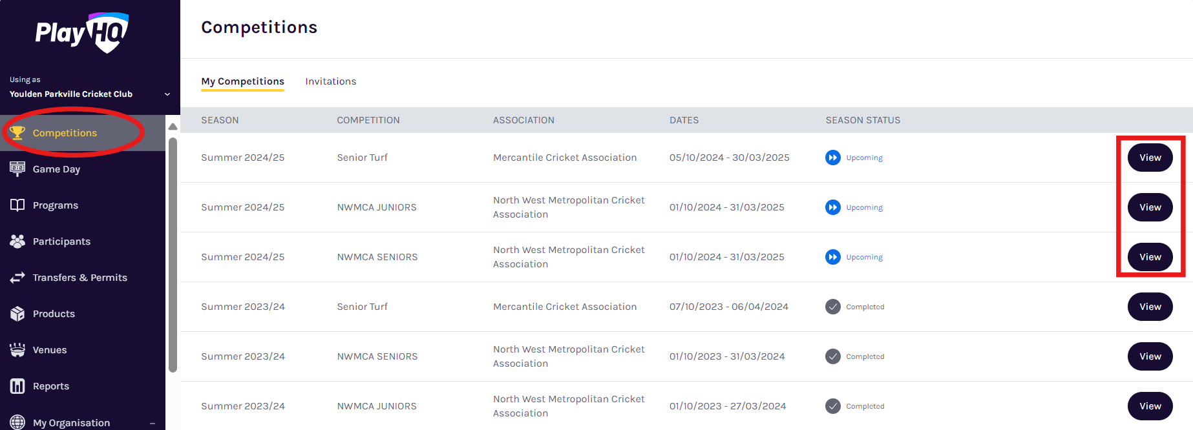This screenshot has height=430, width=1193.
Task: View NWMCA SENIORS Summer 2023/24 competition
Action: pos(1150,356)
